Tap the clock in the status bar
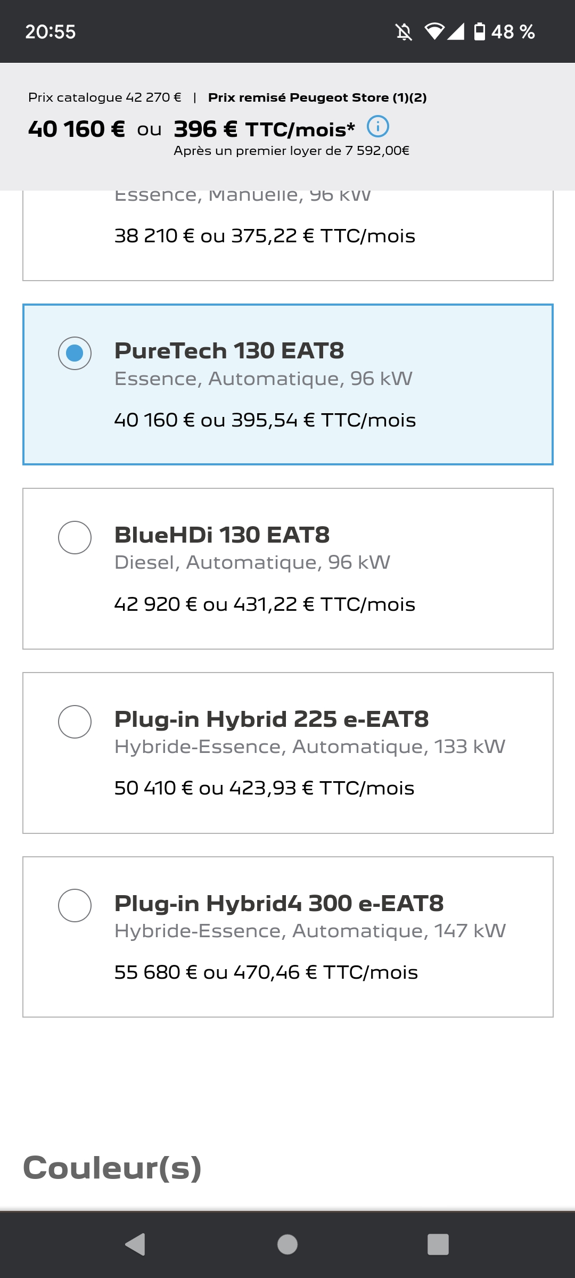Image resolution: width=575 pixels, height=1278 pixels. (x=51, y=32)
